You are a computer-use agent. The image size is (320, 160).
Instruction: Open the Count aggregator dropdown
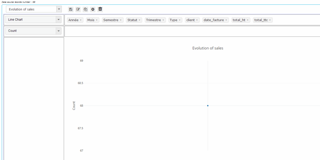coord(58,31)
